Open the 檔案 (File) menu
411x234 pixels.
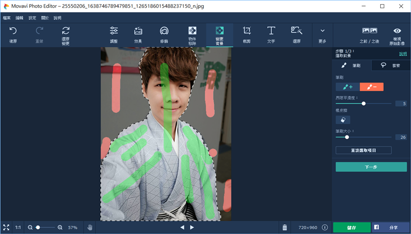point(7,18)
